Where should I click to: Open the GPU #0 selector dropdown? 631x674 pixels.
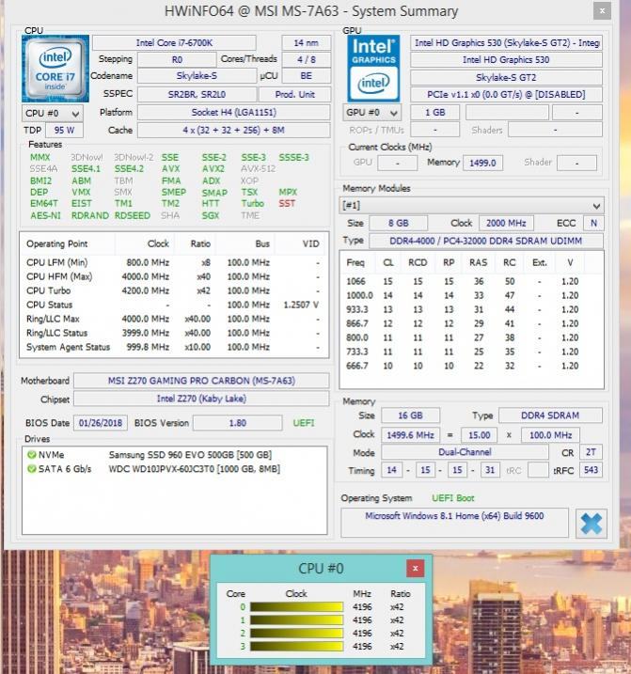tap(371, 113)
